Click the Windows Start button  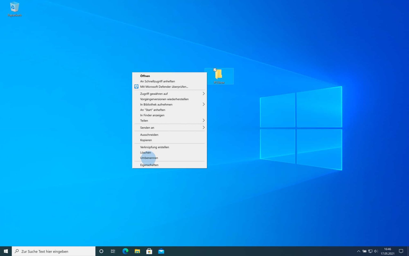click(x=5, y=251)
